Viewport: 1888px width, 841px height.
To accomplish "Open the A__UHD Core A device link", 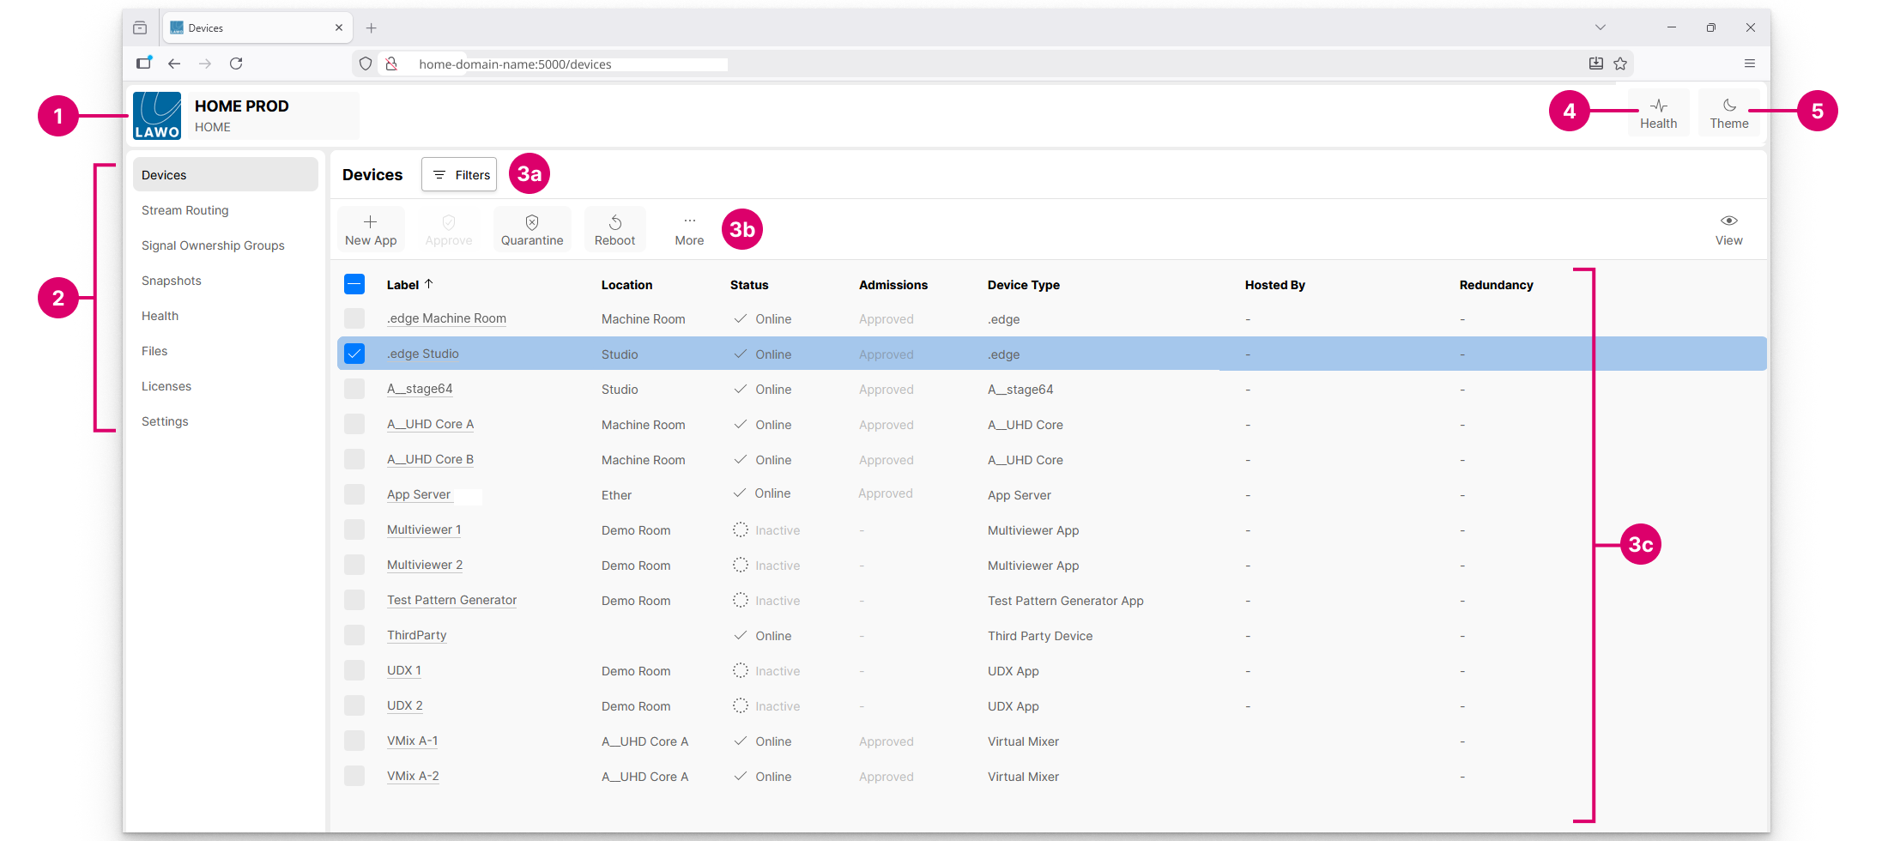I will coord(430,424).
